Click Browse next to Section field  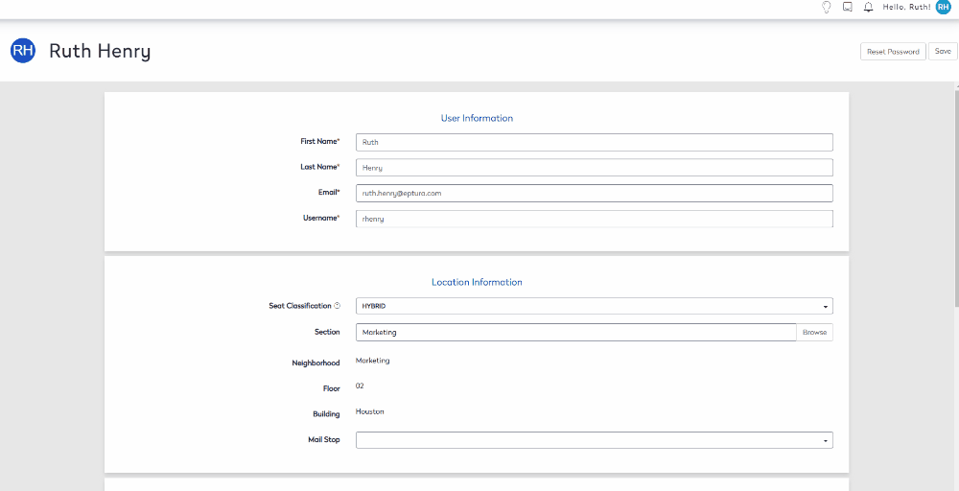814,333
